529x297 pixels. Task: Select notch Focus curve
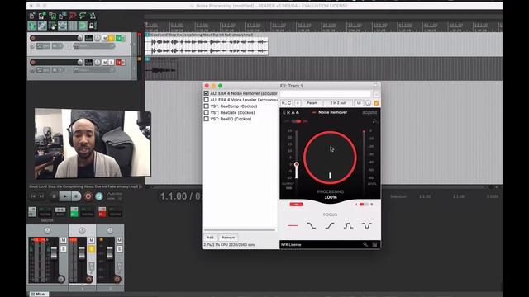point(367,225)
